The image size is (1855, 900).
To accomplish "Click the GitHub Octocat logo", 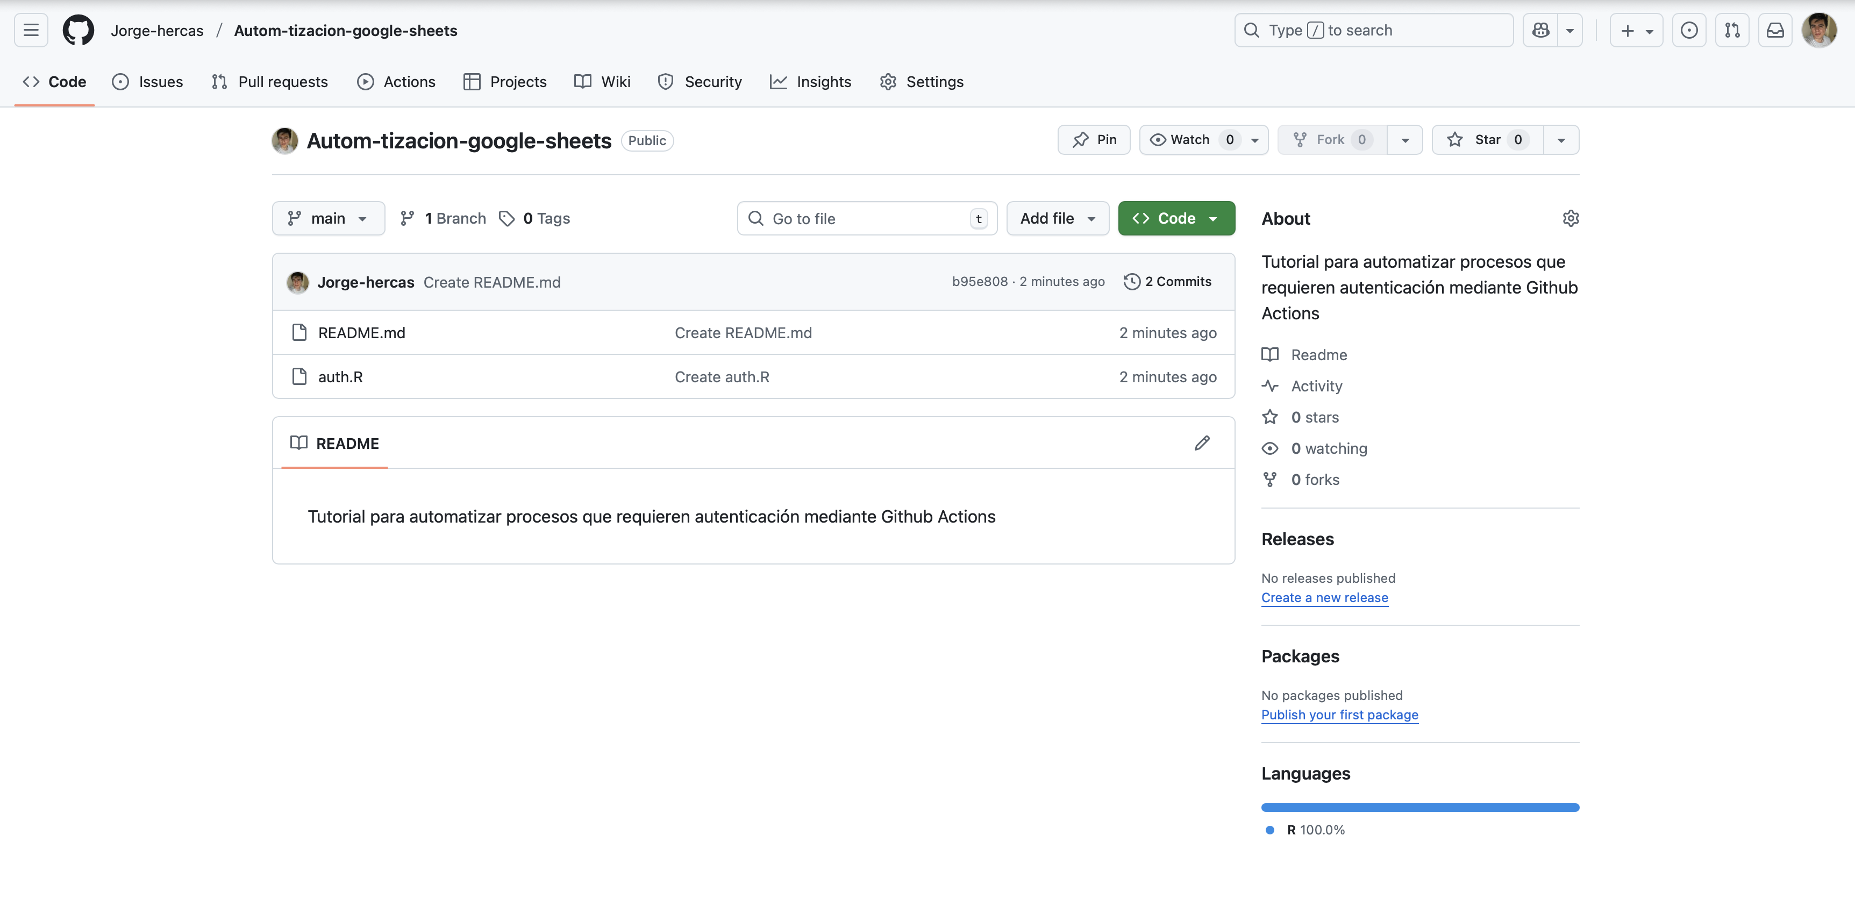I will click(x=78, y=30).
